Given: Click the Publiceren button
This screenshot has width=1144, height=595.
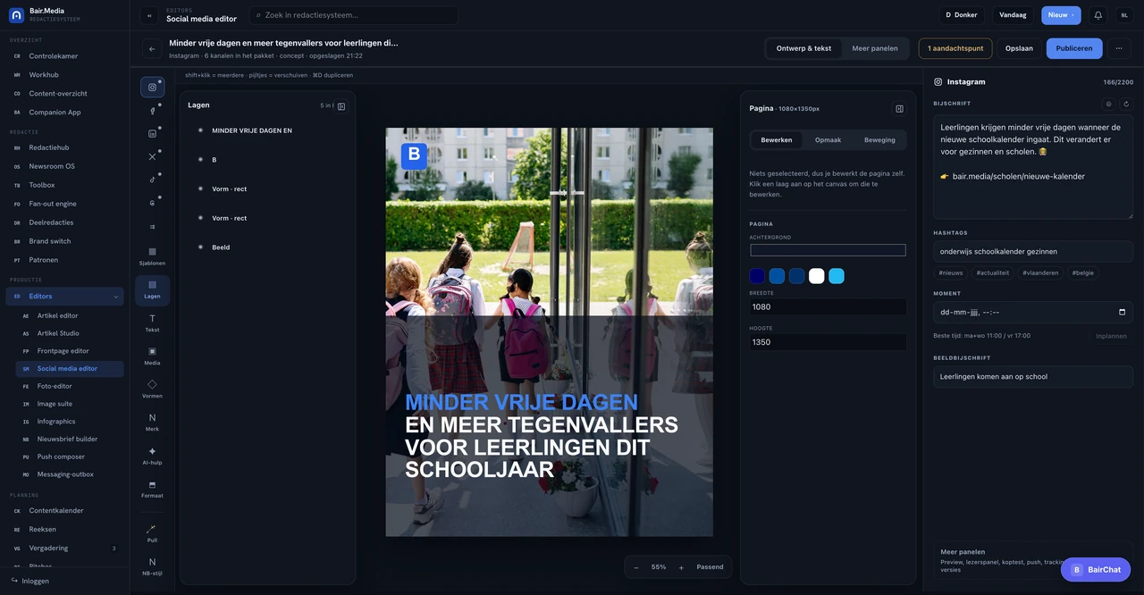Looking at the screenshot, I should pyautogui.click(x=1074, y=48).
